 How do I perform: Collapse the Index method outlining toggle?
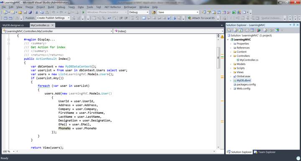[9, 59]
